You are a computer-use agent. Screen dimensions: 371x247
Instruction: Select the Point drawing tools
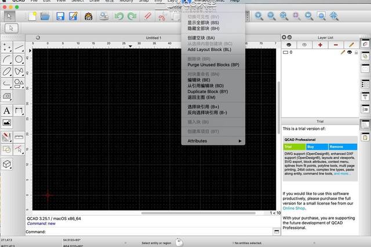pos(7,47)
